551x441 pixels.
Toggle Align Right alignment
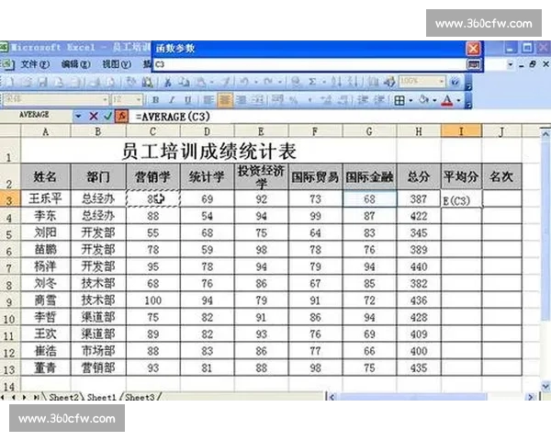click(x=242, y=100)
